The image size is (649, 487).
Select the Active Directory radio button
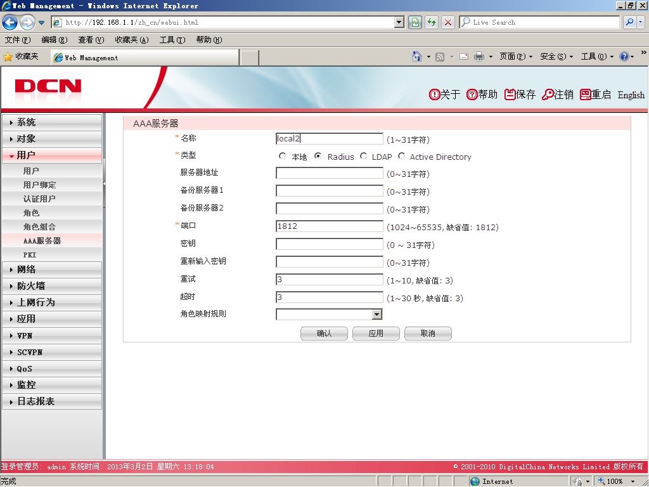[x=401, y=156]
